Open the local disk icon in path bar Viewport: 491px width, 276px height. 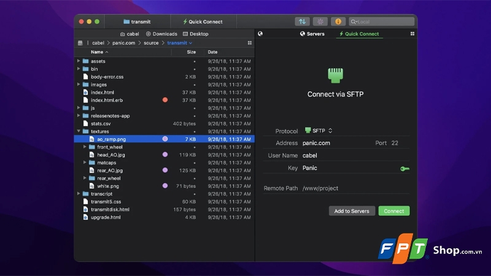click(80, 43)
